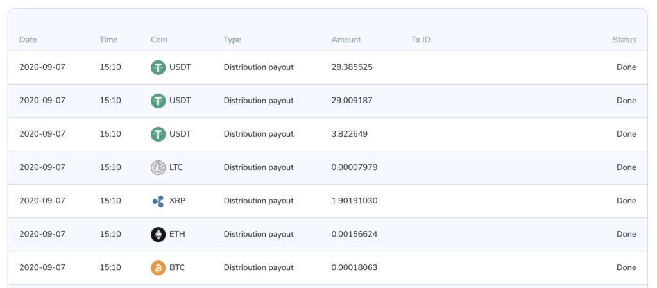Click Distribution payout in the LTC row

tap(259, 167)
